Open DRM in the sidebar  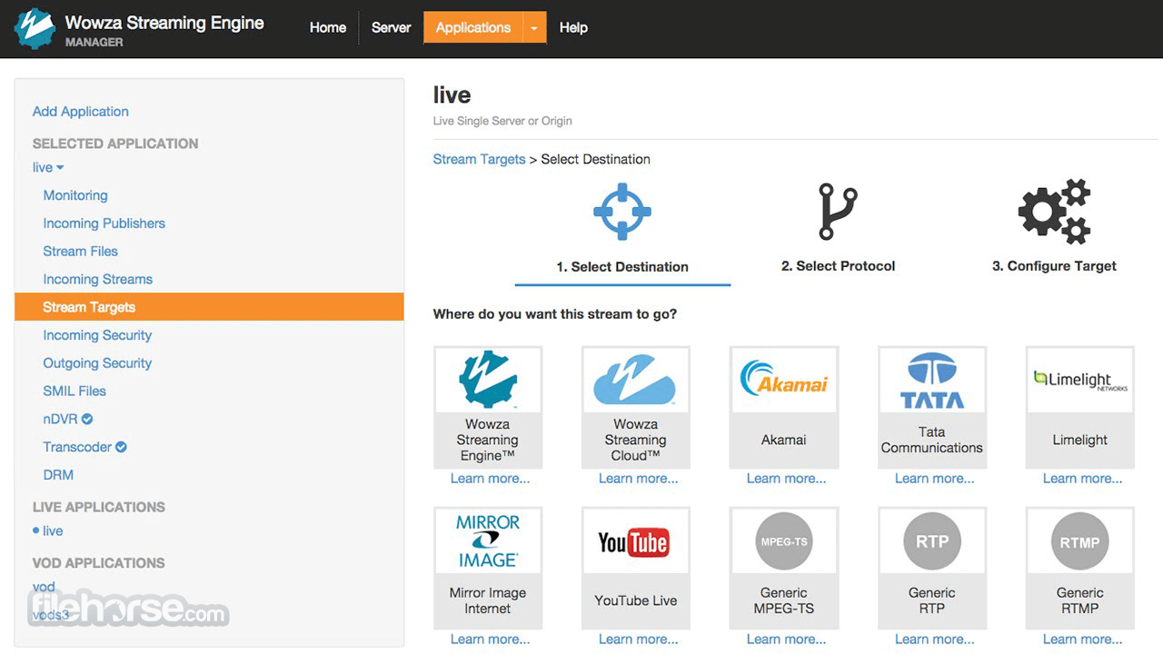pos(58,475)
